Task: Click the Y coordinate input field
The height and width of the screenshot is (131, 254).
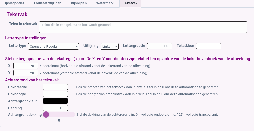Action: (26, 73)
